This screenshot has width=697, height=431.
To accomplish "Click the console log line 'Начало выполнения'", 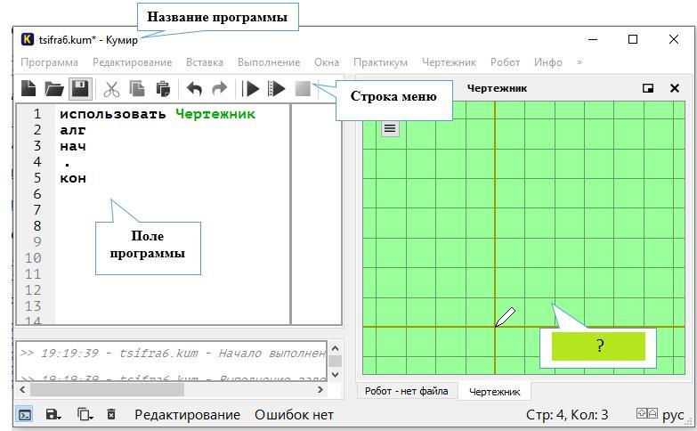I will (x=173, y=354).
